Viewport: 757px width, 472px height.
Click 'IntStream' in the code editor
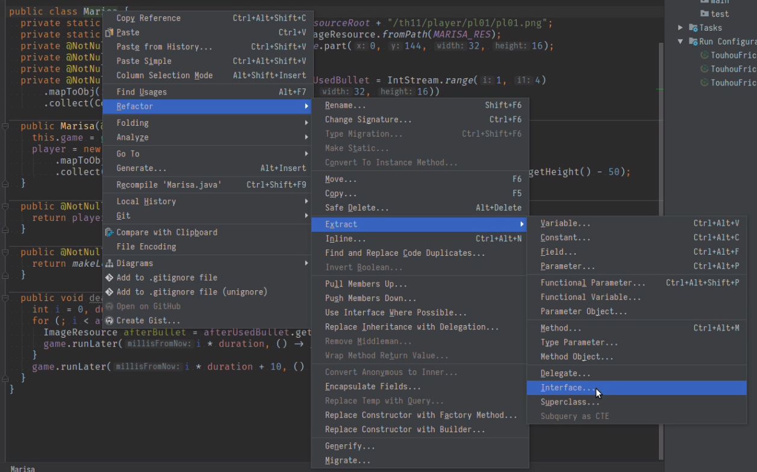413,80
